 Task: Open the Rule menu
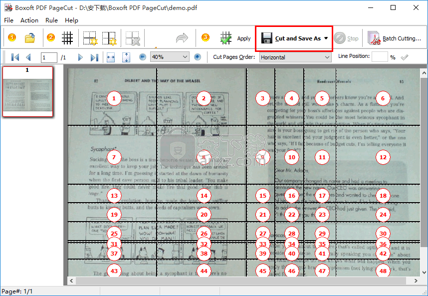click(x=51, y=20)
